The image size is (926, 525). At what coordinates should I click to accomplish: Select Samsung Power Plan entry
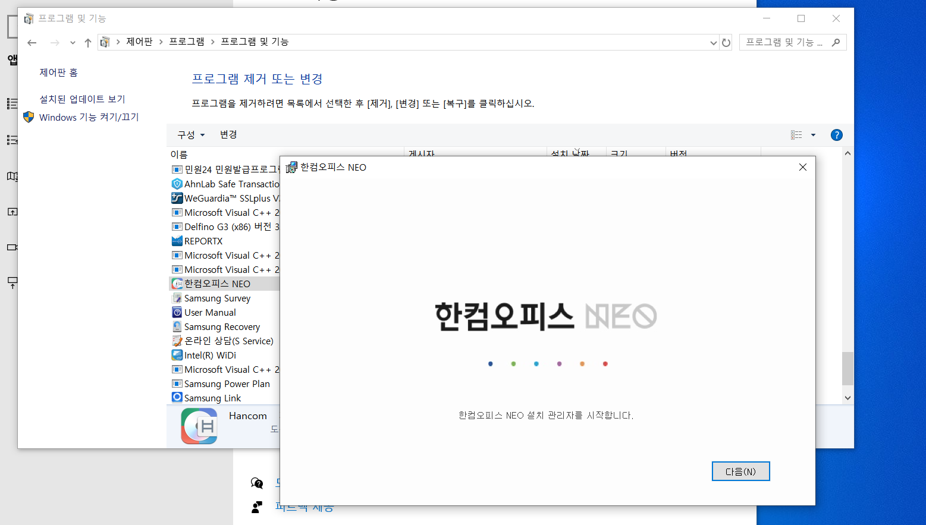click(224, 383)
